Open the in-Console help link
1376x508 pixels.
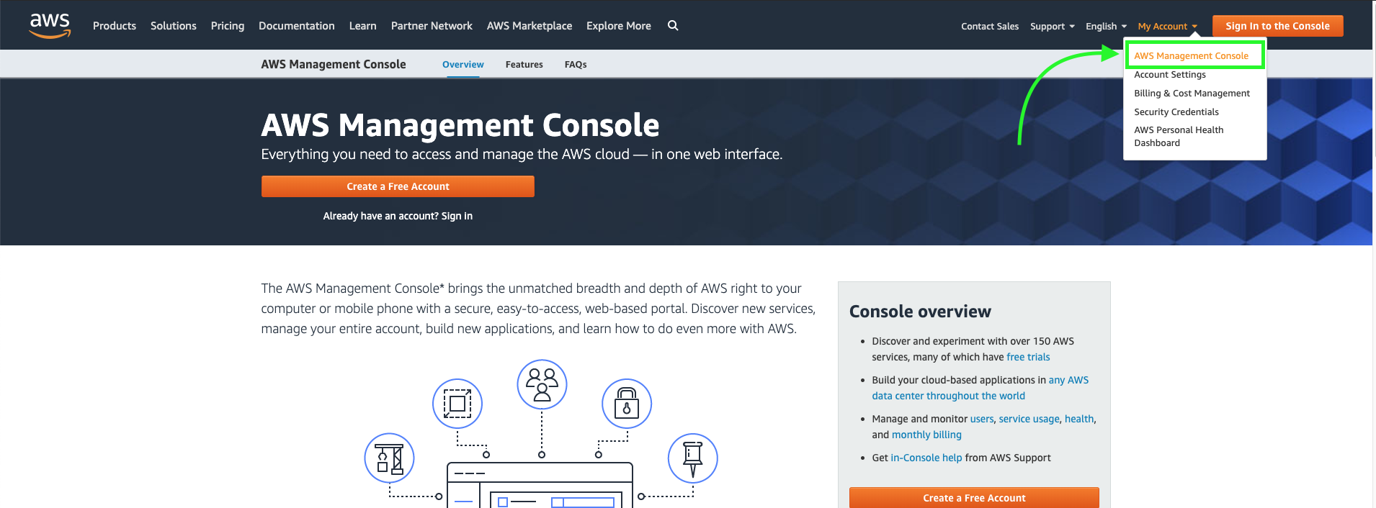[x=926, y=458]
